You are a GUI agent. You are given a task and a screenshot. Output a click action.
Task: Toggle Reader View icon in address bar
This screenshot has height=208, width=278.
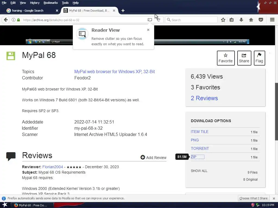(x=150, y=20)
